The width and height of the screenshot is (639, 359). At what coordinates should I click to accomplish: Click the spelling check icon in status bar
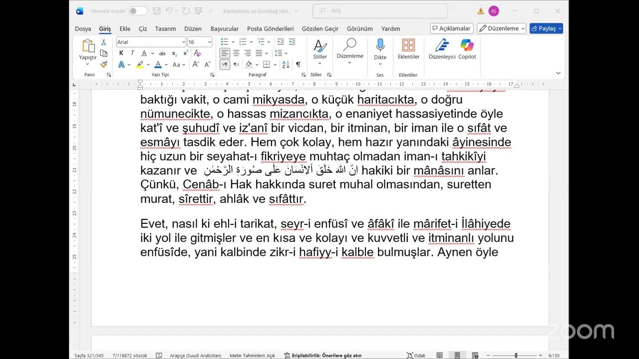coord(159,356)
